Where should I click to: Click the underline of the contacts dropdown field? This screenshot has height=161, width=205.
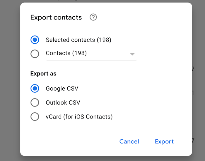click(x=91, y=60)
